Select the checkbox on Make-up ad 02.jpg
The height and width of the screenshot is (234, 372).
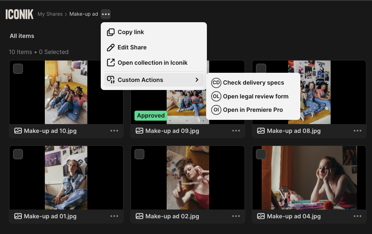tap(139, 154)
